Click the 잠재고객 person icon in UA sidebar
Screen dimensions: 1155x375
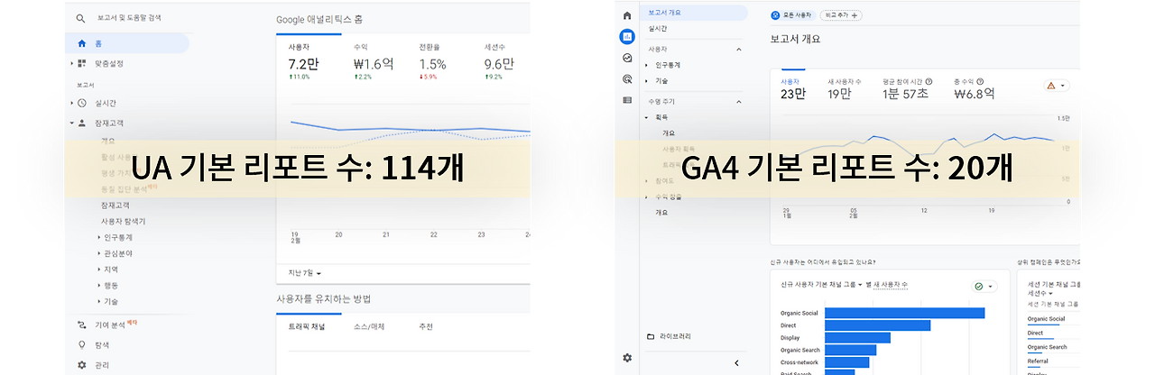click(82, 123)
